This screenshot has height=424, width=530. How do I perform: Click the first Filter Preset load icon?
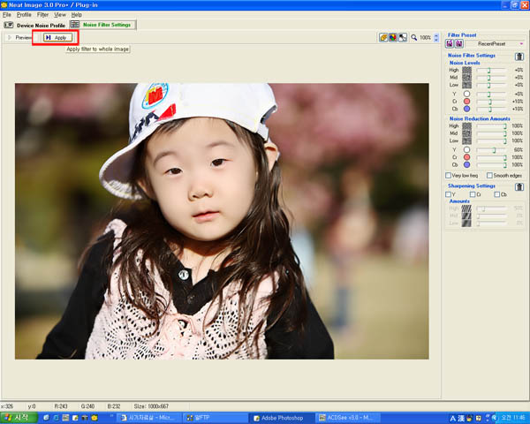pyautogui.click(x=450, y=43)
